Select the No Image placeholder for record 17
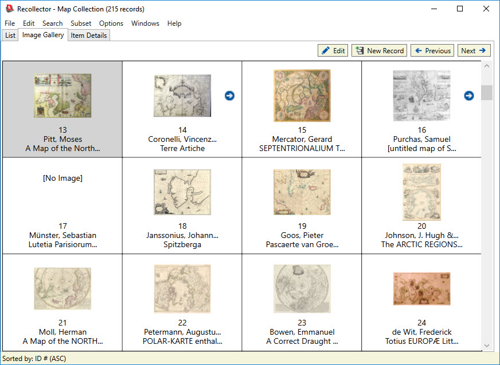 (62, 178)
